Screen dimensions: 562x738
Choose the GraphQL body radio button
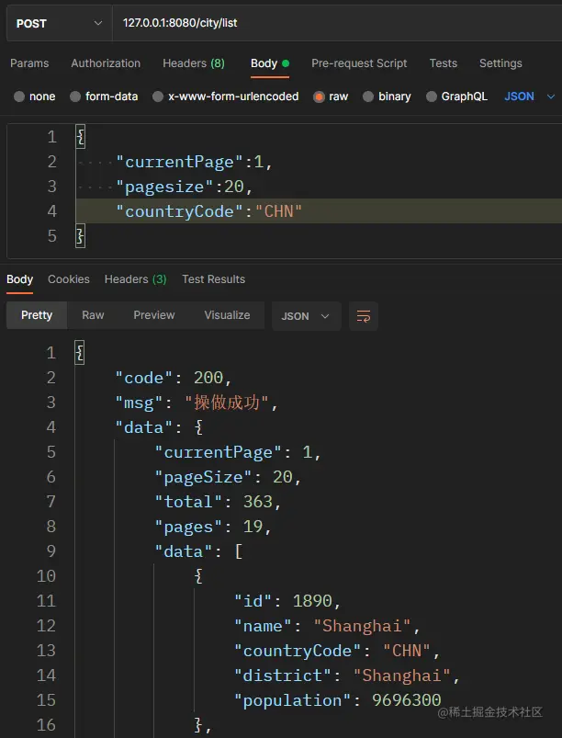432,97
